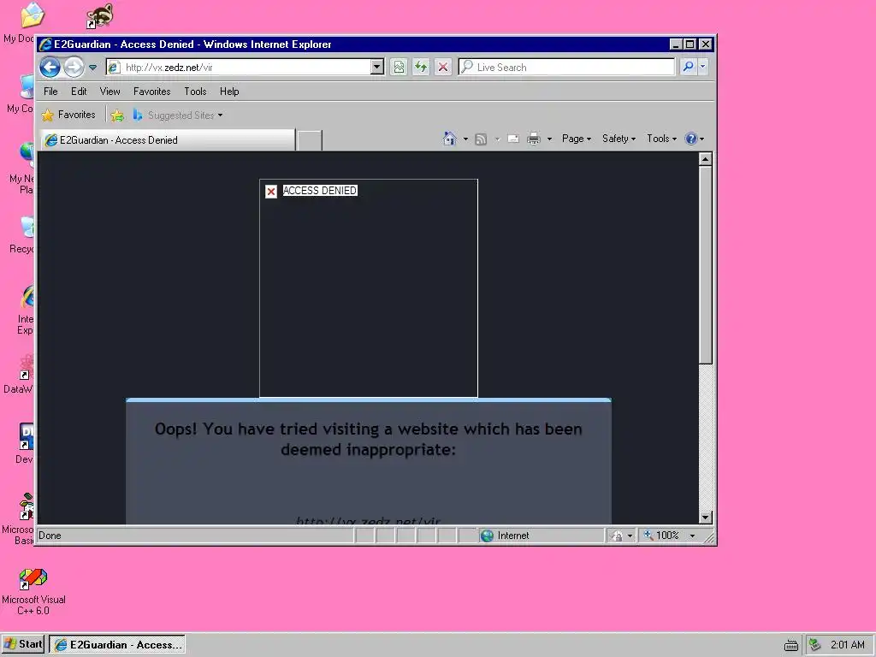
Task: Click the greyed Forward arrow button
Action: tap(74, 68)
